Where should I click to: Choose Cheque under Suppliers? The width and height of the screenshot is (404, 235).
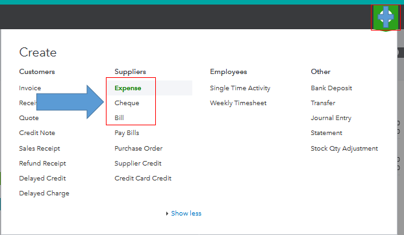coord(127,103)
